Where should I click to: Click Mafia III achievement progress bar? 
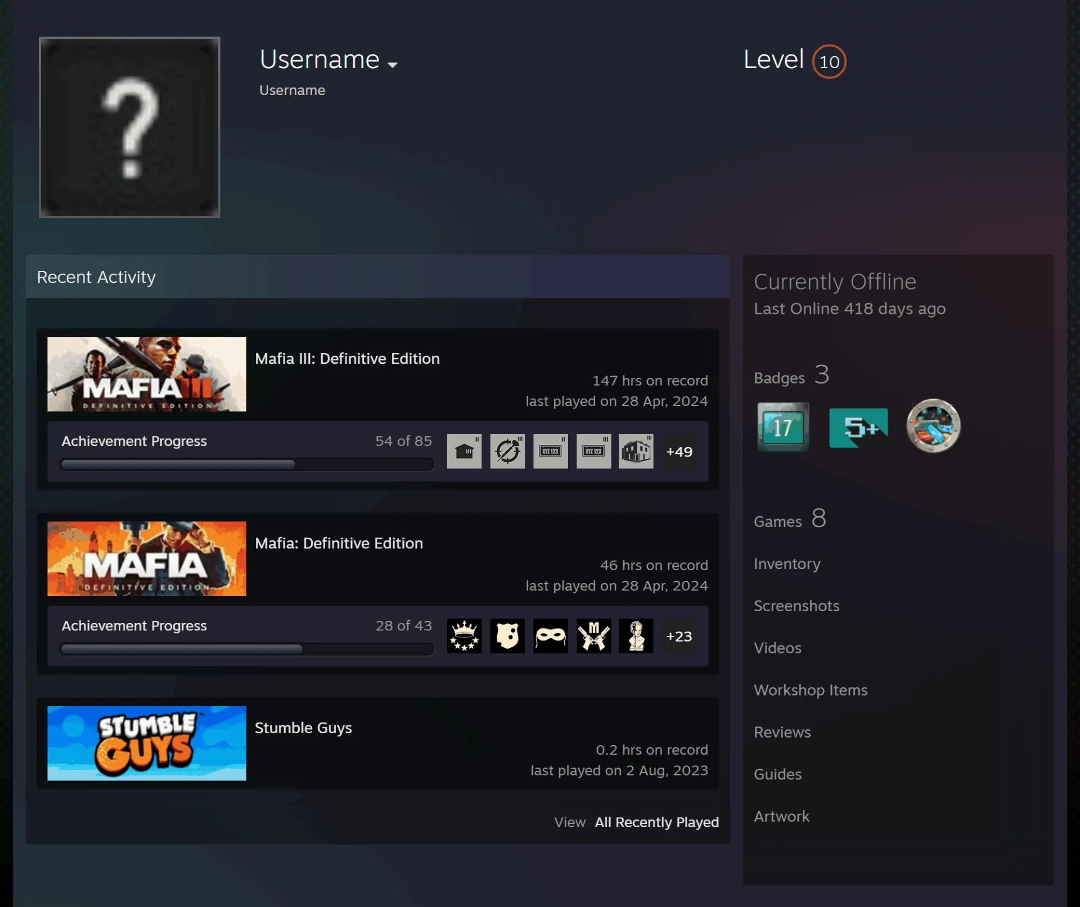pyautogui.click(x=247, y=464)
